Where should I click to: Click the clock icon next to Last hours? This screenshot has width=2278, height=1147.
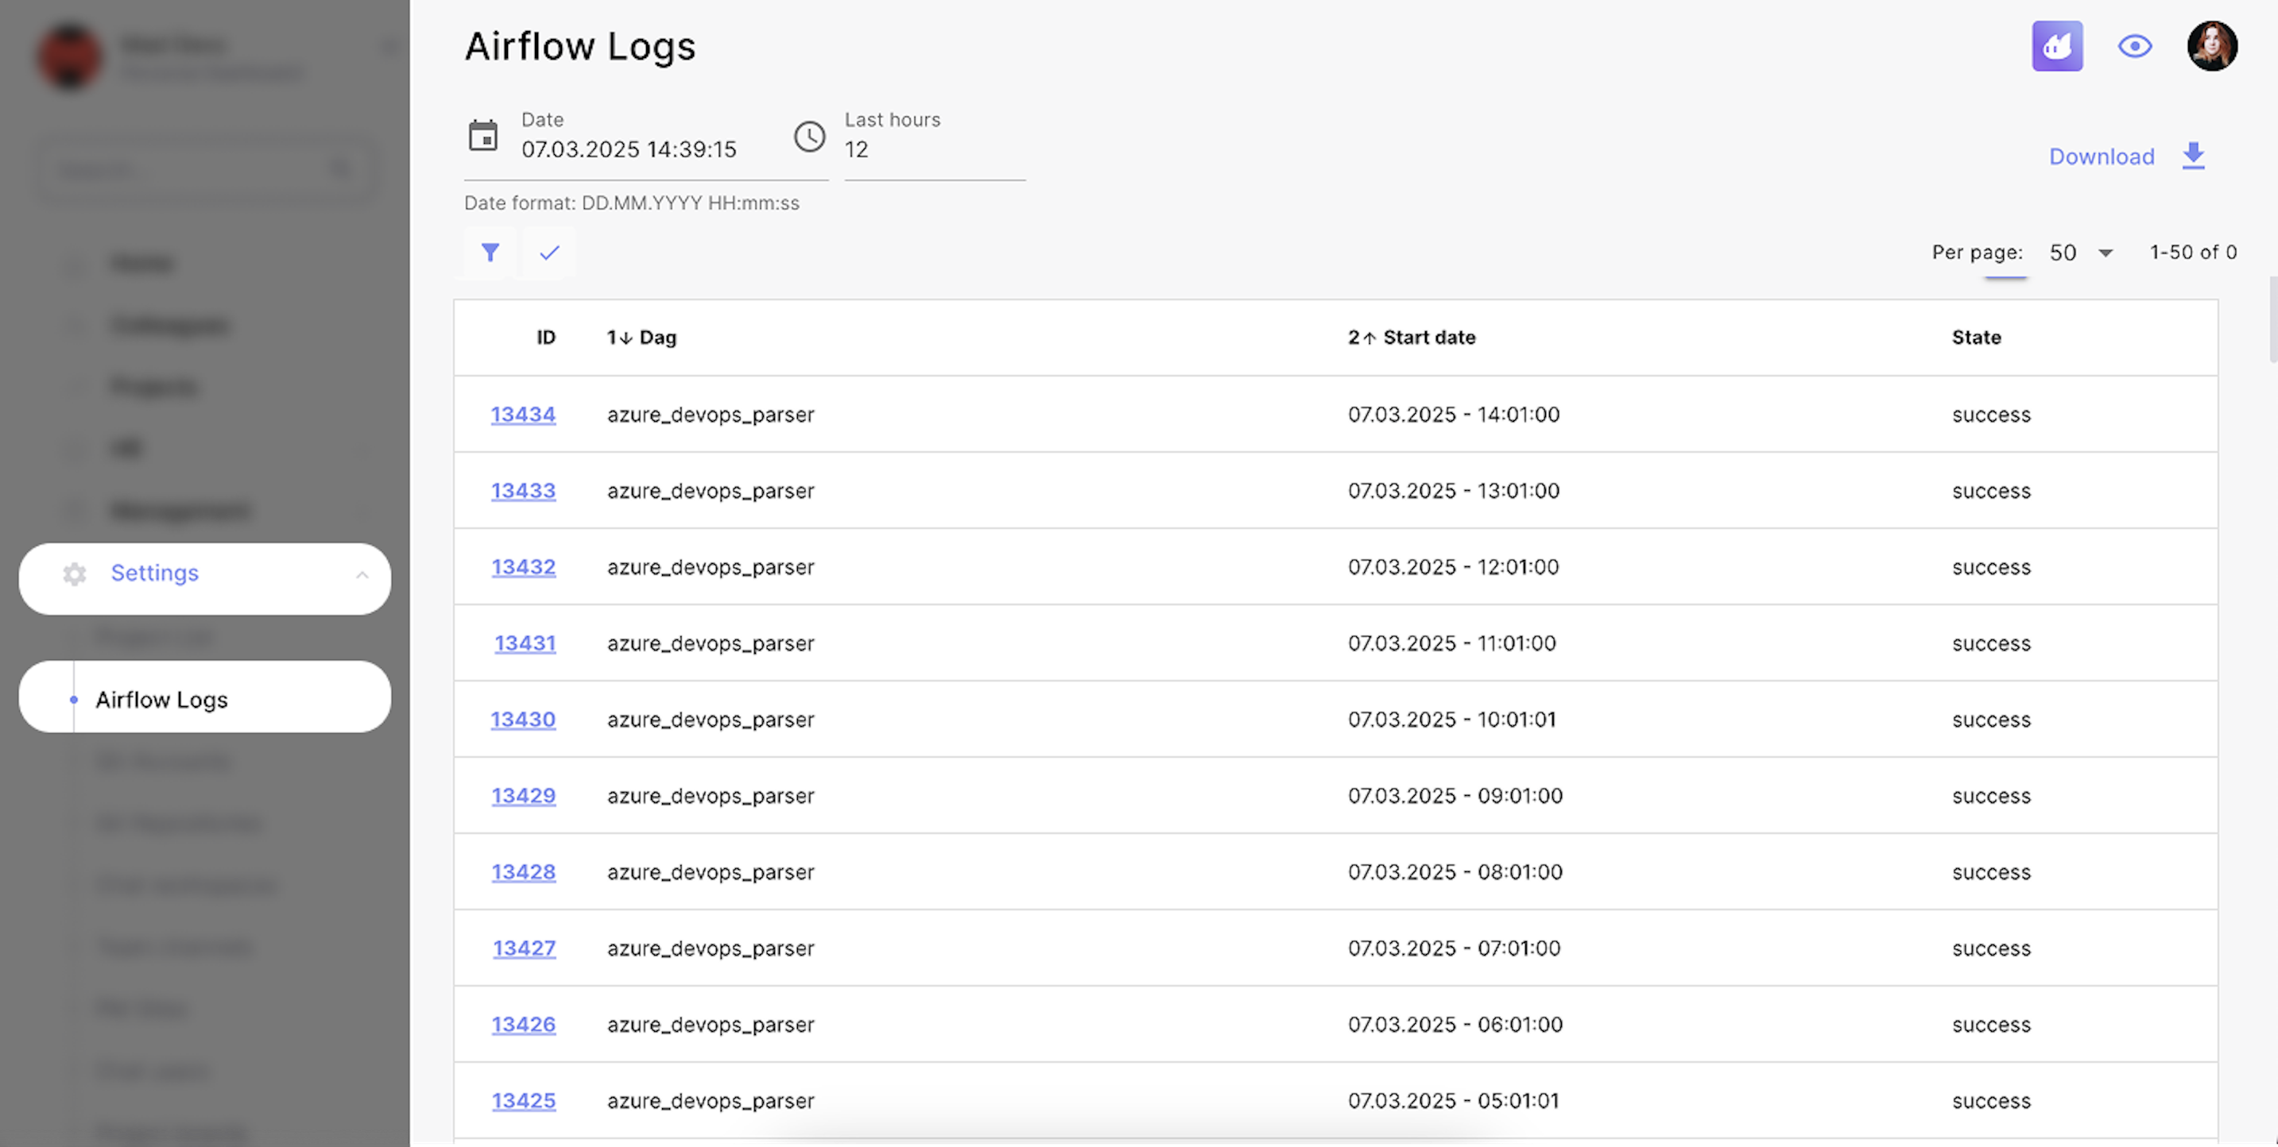(x=809, y=136)
